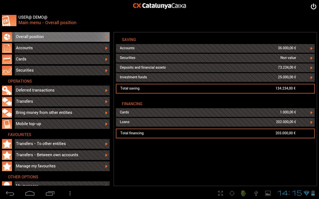Select the Overall position pie chart icon

pos(7,37)
